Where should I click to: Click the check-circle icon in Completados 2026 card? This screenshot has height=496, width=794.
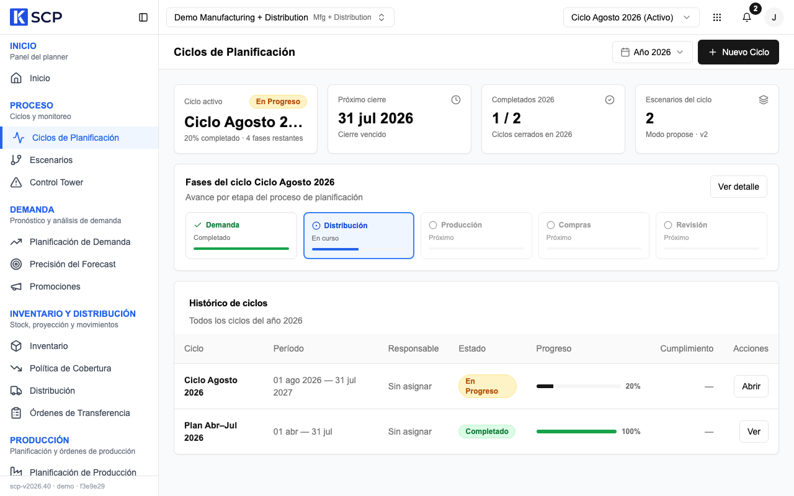610,100
